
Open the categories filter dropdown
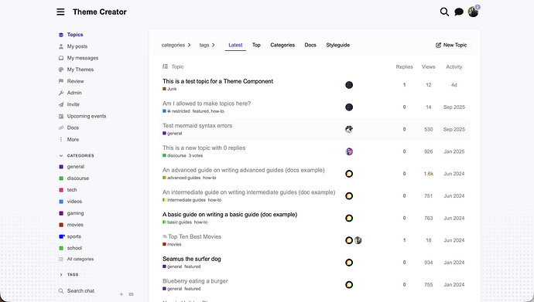[176, 45]
